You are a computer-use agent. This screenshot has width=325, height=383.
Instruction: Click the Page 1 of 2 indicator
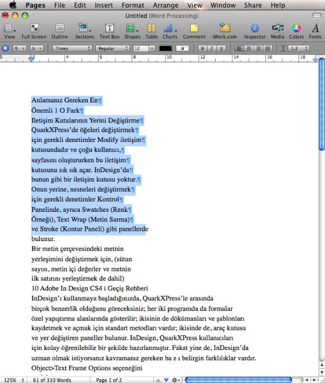click(x=109, y=380)
